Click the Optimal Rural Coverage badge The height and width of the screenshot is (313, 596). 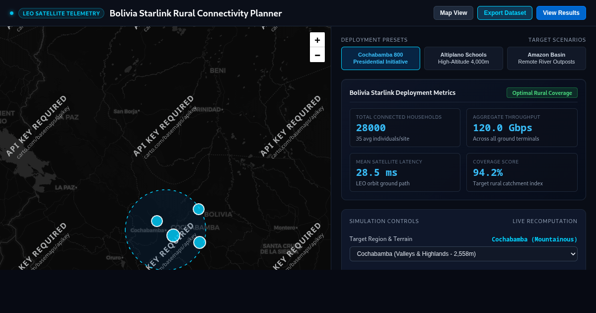coord(542,93)
